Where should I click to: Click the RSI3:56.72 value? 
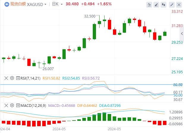coord(91,78)
